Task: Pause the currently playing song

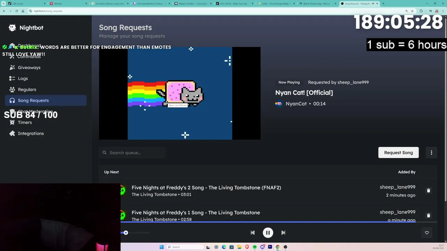Action: 268,233
